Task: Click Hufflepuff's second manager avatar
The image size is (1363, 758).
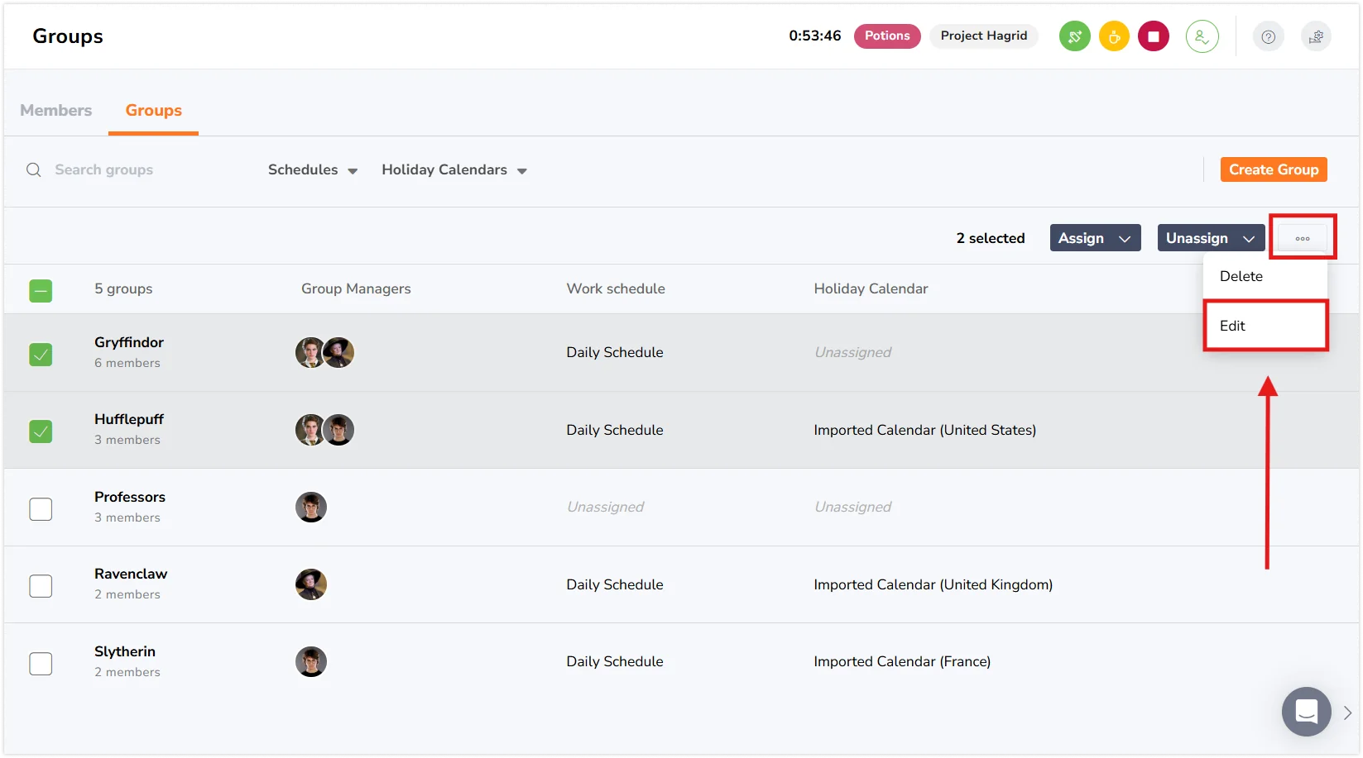Action: [x=339, y=430]
